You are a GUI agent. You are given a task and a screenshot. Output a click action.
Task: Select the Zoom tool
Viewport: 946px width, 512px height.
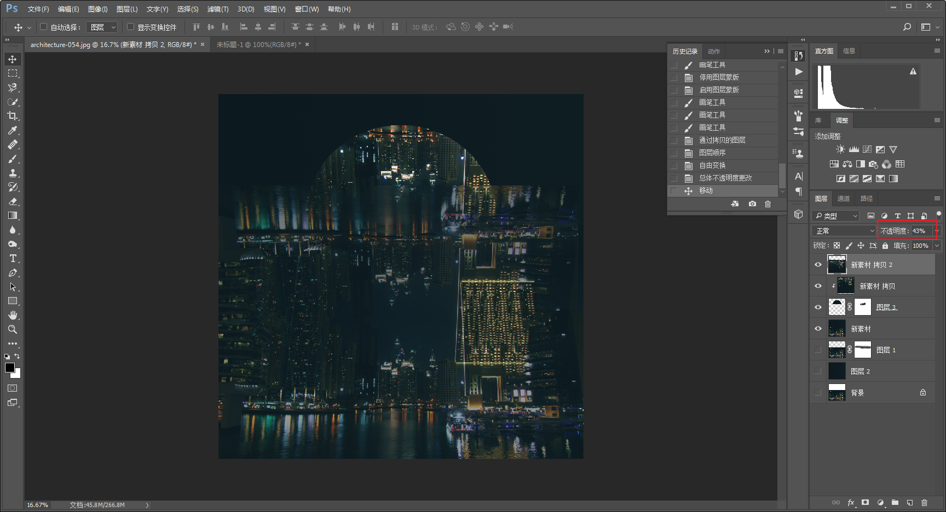(x=13, y=329)
